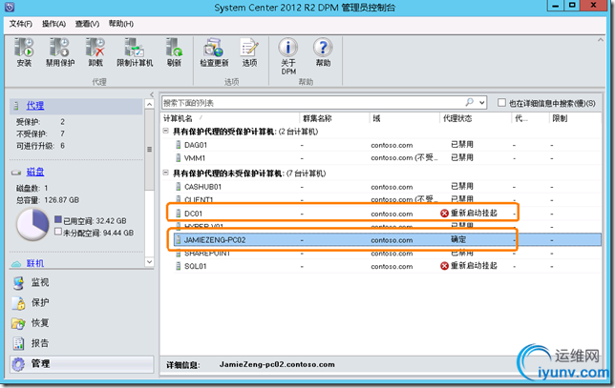Click the server icon beside VMM1

179,158
